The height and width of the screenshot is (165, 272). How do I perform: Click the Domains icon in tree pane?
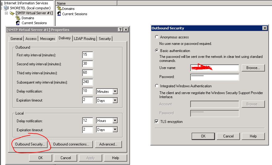pyautogui.click(x=18, y=18)
